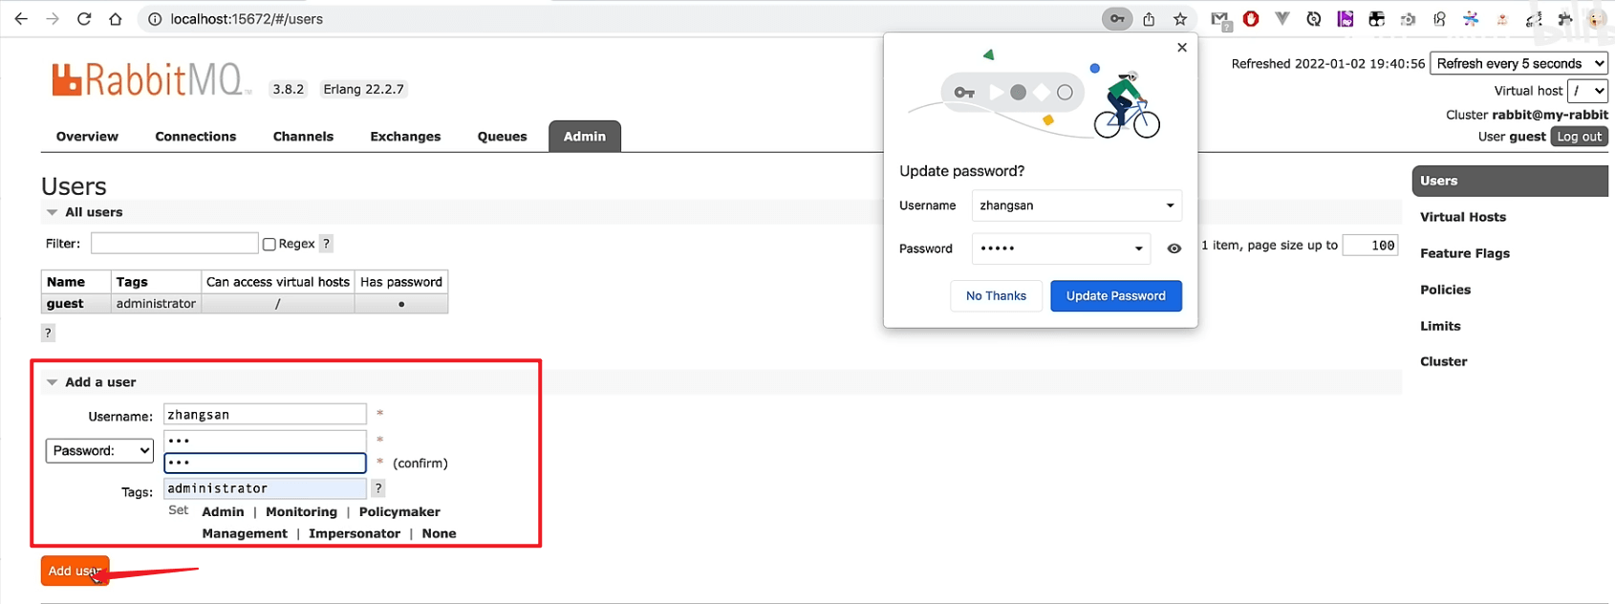The image size is (1615, 604).
Task: Open the browser home page
Action: pyautogui.click(x=116, y=19)
